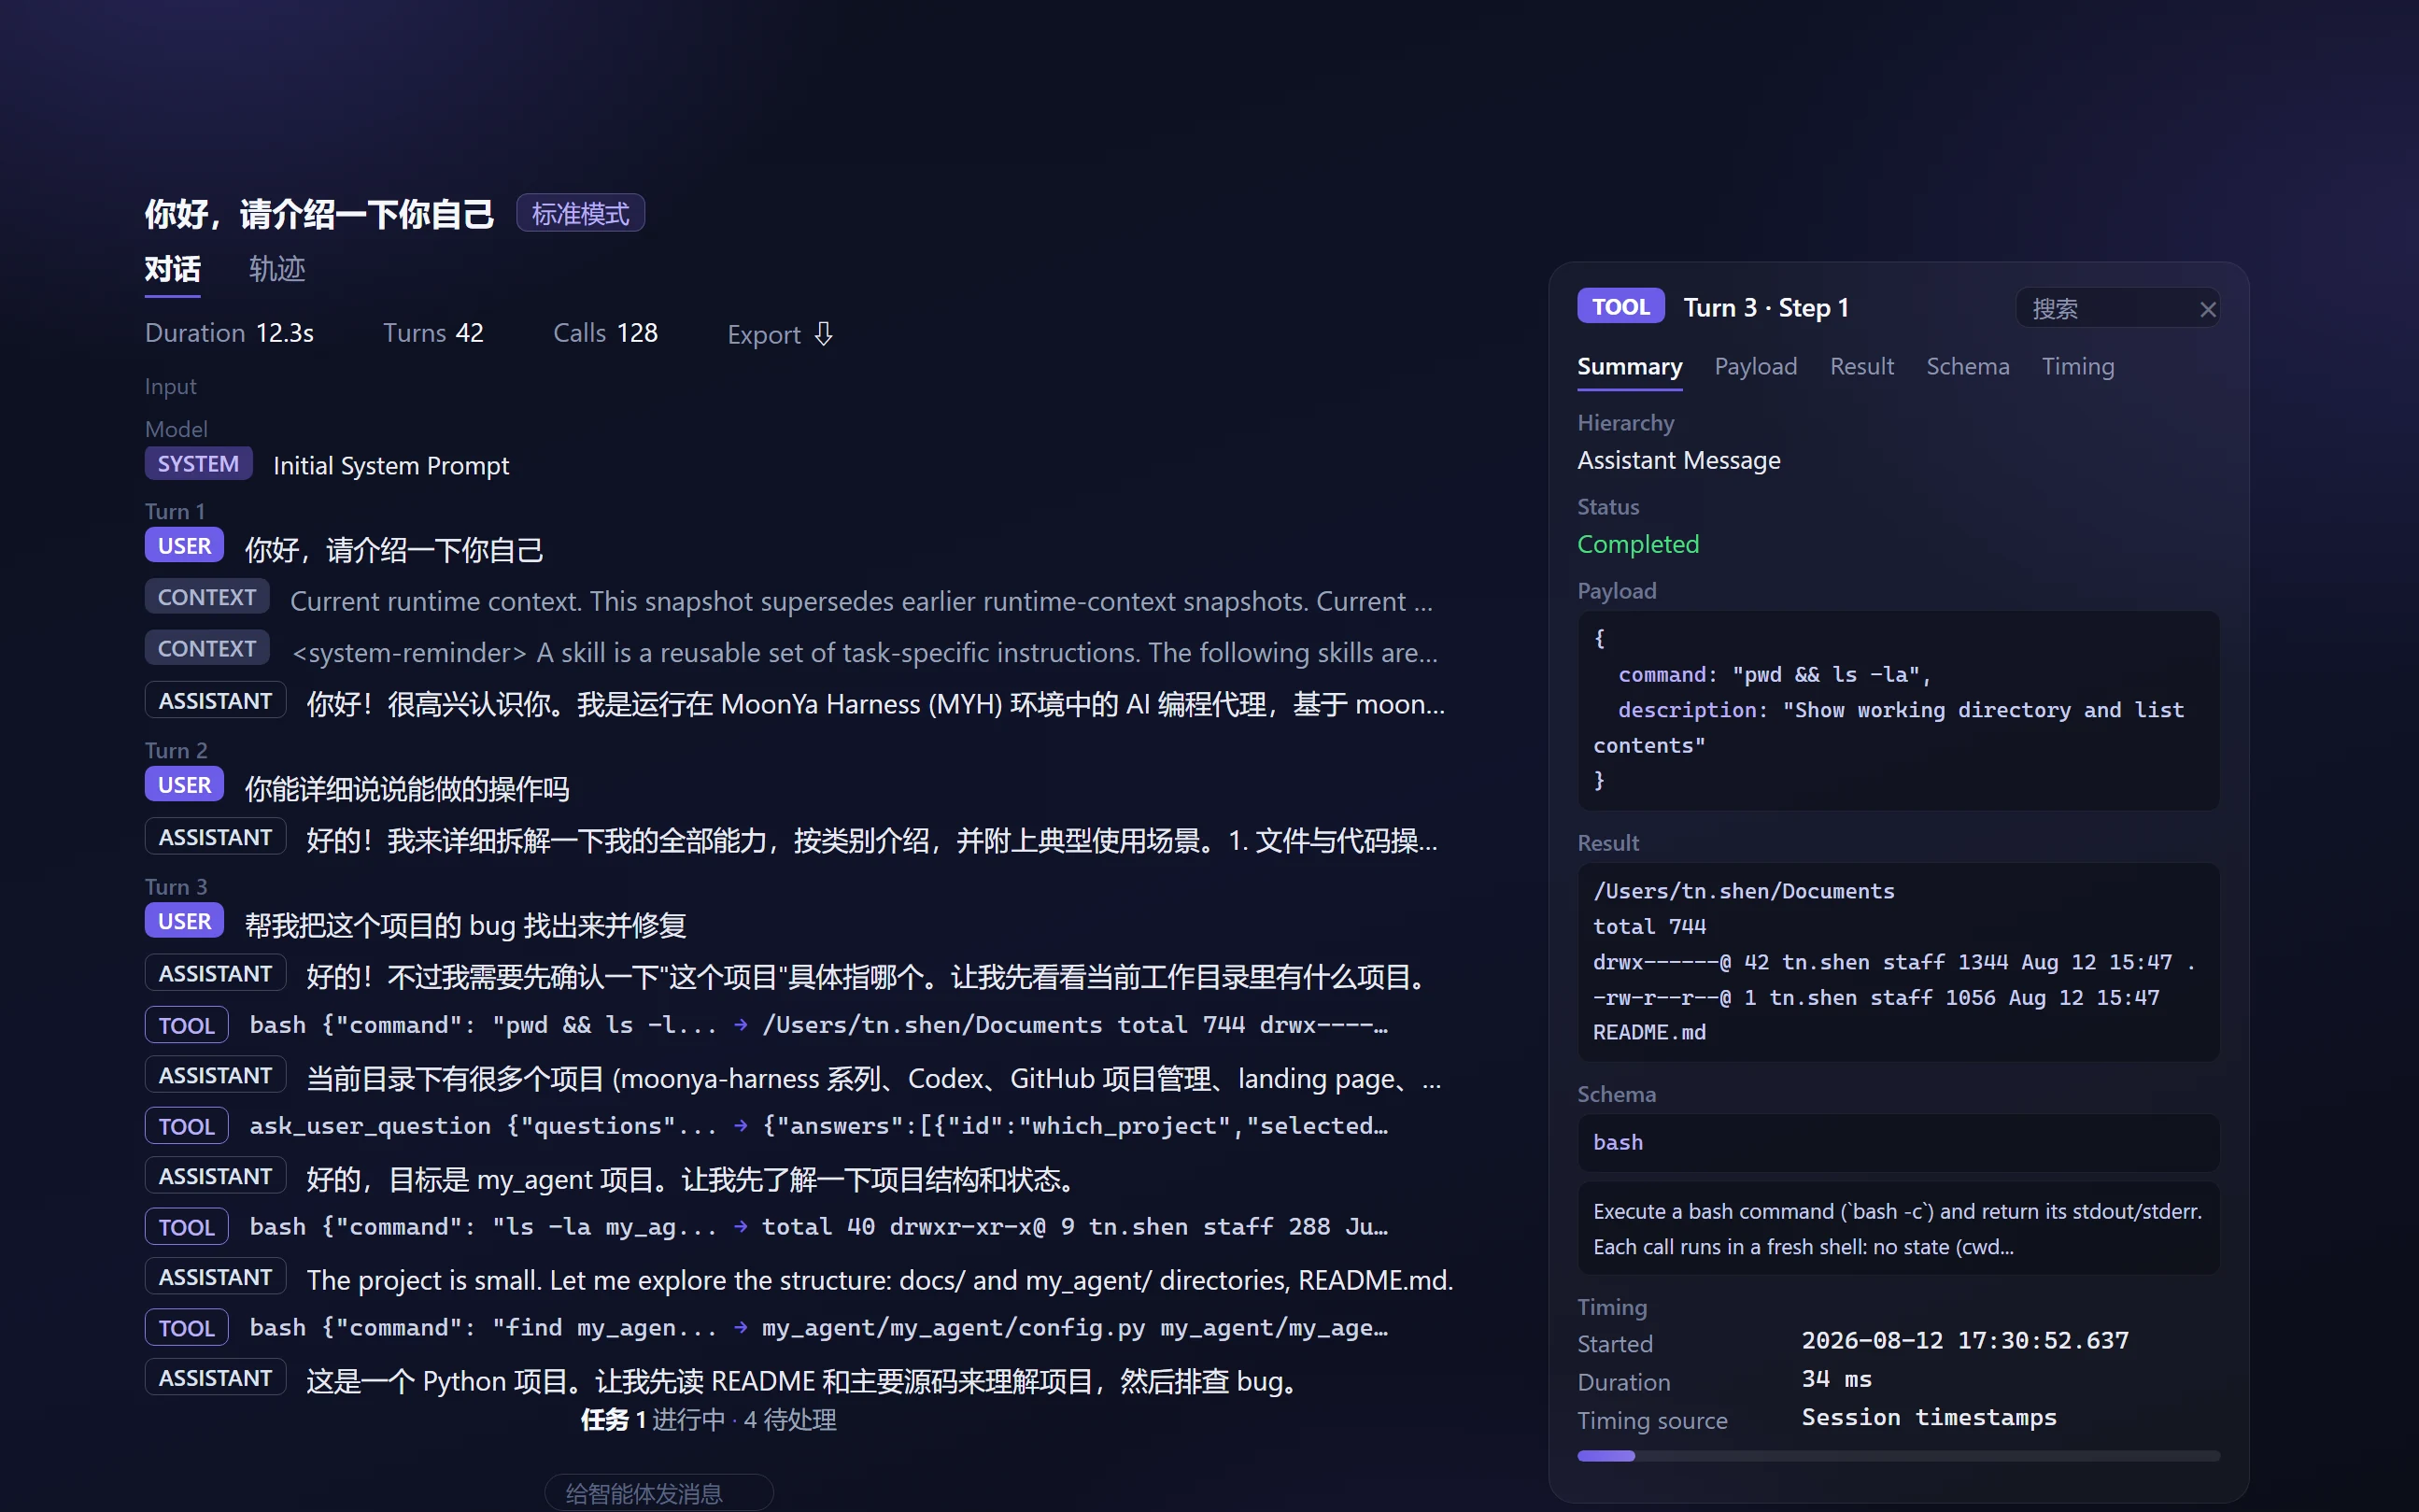The width and height of the screenshot is (2419, 1512).
Task: Open the bash tool call pwd && ls
Action: [x=767, y=1025]
